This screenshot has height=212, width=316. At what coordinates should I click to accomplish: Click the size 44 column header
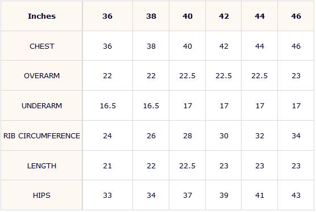260,16
